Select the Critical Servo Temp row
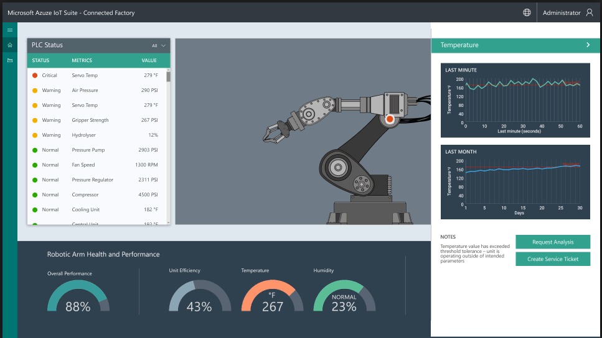The height and width of the screenshot is (338, 602). tap(96, 76)
